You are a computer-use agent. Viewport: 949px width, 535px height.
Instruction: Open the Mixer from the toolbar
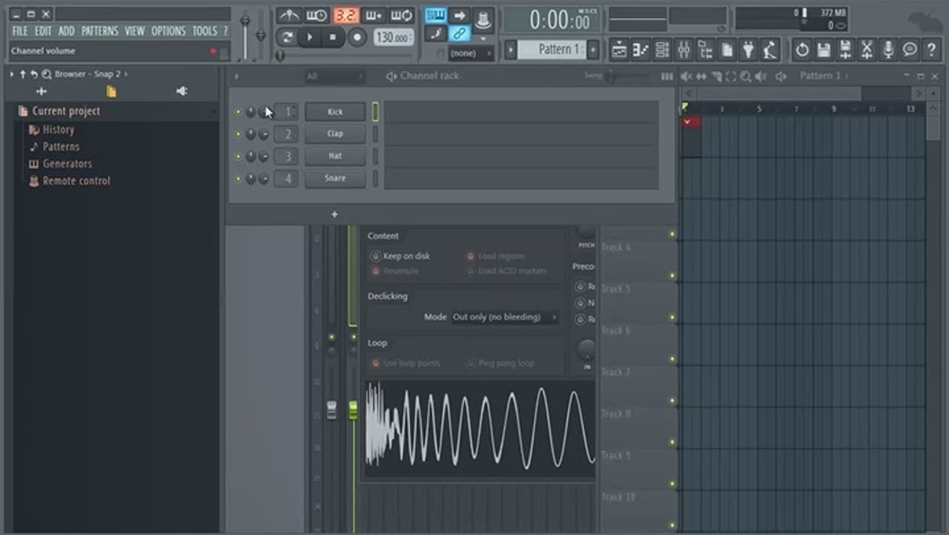tap(684, 50)
